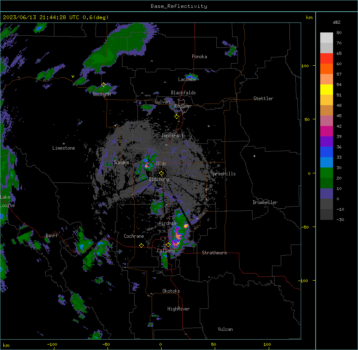The image size is (358, 350).
Task: Click the Cochrane label
Action: (x=134, y=236)
